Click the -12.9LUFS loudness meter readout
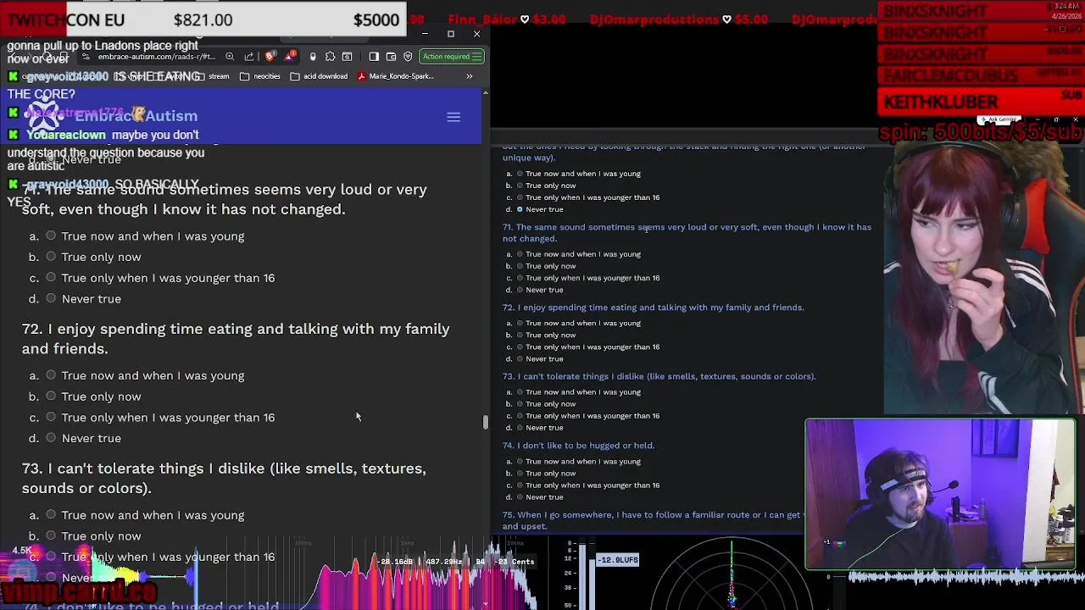Screen dimensions: 1085x610 [618, 560]
